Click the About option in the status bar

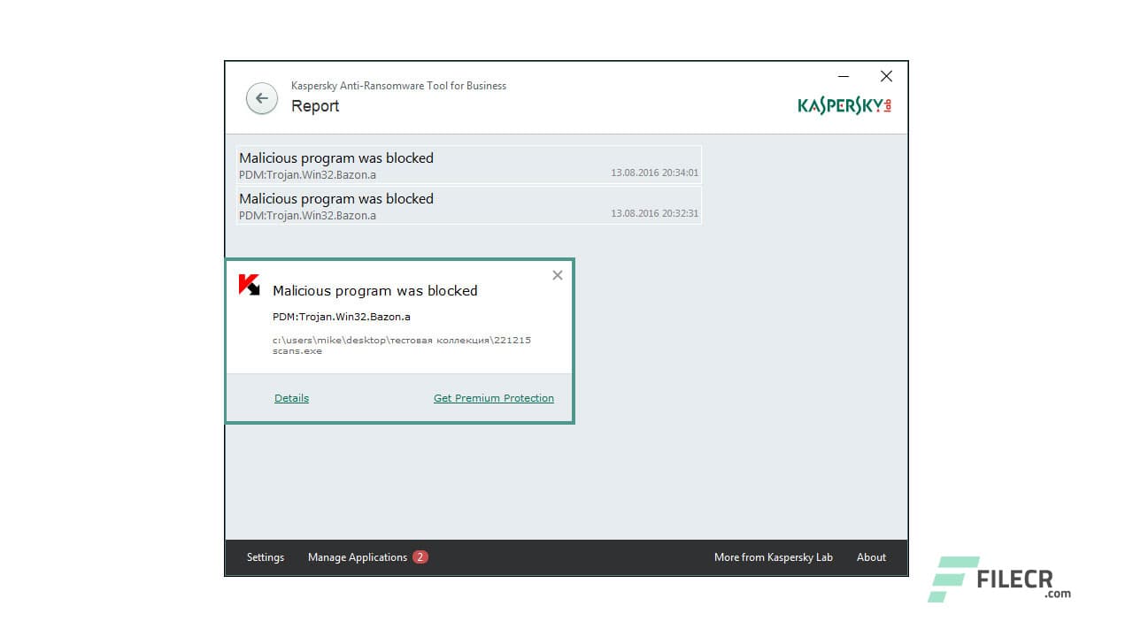[x=870, y=556]
